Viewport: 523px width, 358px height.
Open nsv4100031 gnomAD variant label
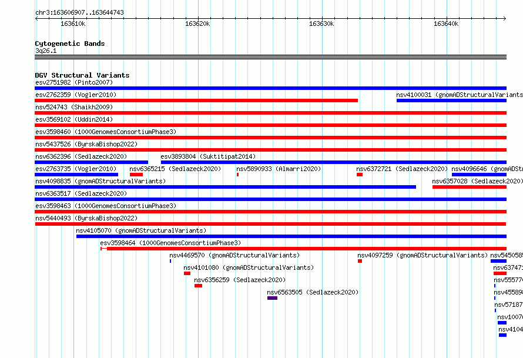tap(460, 95)
